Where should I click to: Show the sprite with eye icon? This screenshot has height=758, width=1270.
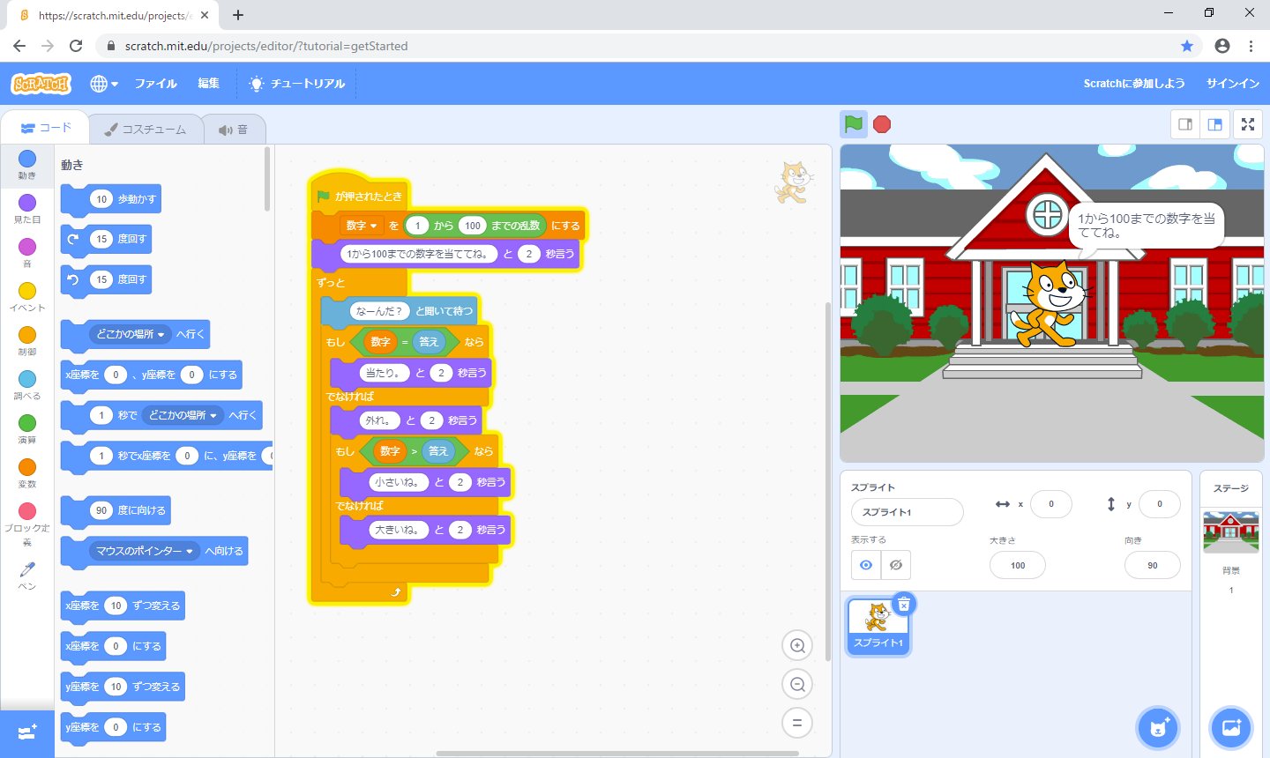pos(866,565)
